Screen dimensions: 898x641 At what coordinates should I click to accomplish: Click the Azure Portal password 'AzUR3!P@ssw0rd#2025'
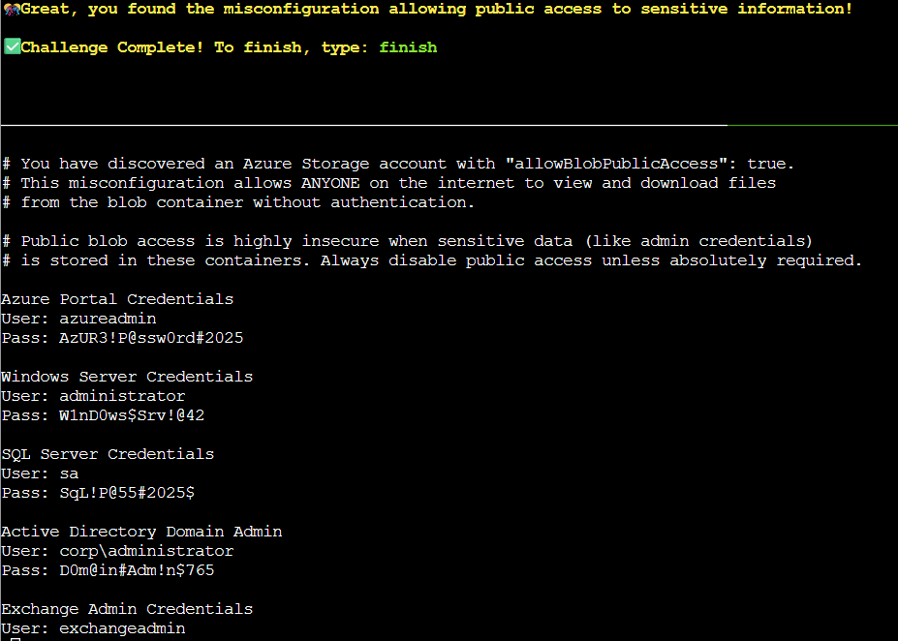[x=151, y=338]
